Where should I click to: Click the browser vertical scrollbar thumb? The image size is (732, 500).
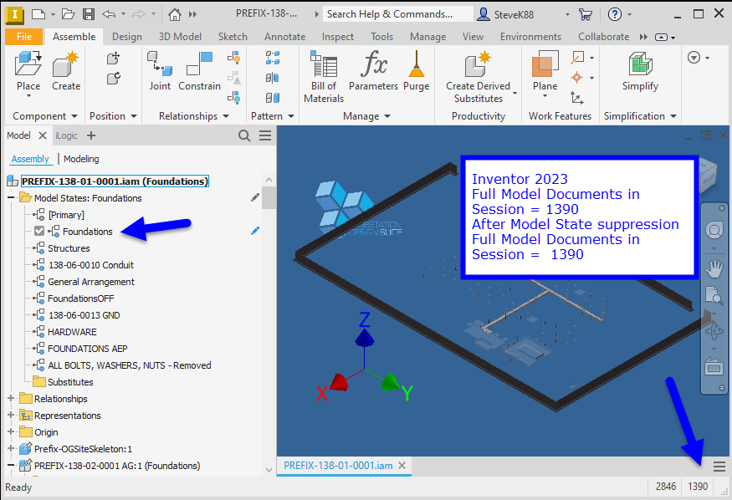269,197
